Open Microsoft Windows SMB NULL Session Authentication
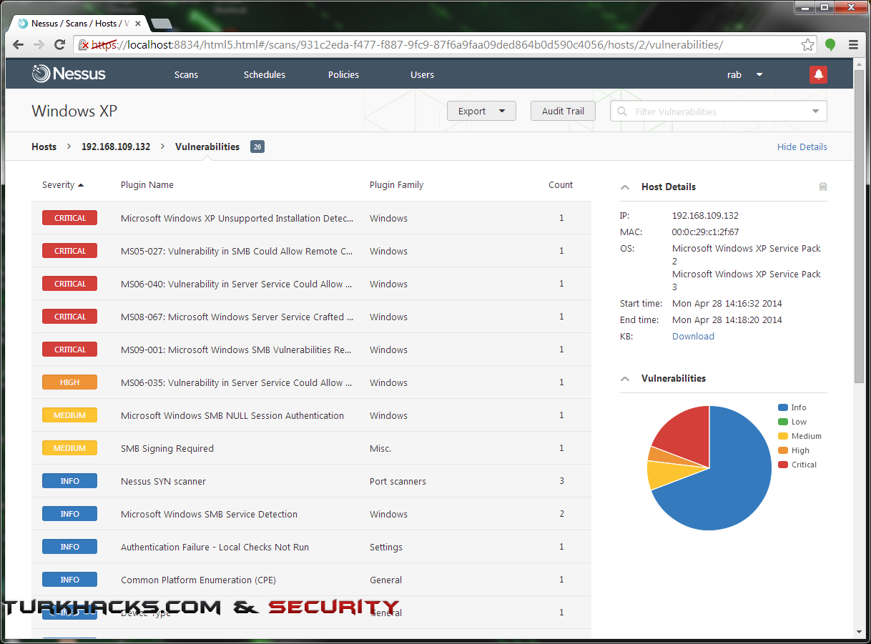 311,415
